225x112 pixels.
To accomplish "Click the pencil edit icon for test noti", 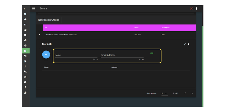I will tap(185, 44).
